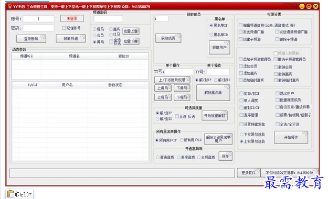This screenshot has height=199, width=328.
Task: Click the QQ交流群 941358079 button
Action: [x=289, y=173]
